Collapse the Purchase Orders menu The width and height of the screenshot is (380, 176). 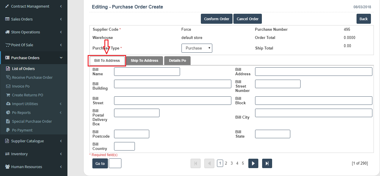61,58
